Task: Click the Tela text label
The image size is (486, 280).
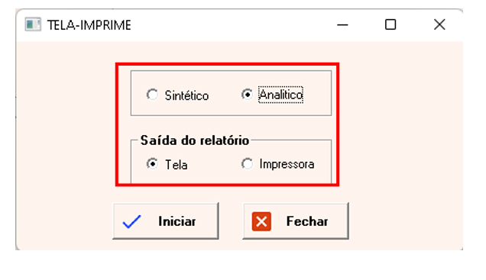Action: 176,165
